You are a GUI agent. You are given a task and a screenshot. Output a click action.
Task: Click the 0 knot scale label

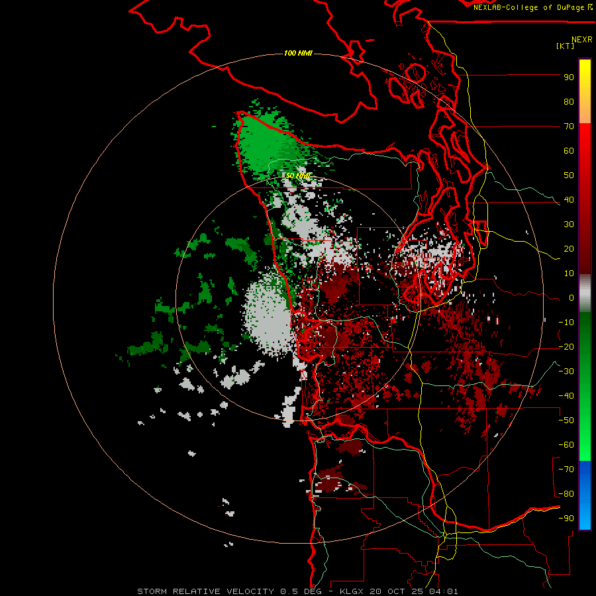click(571, 298)
